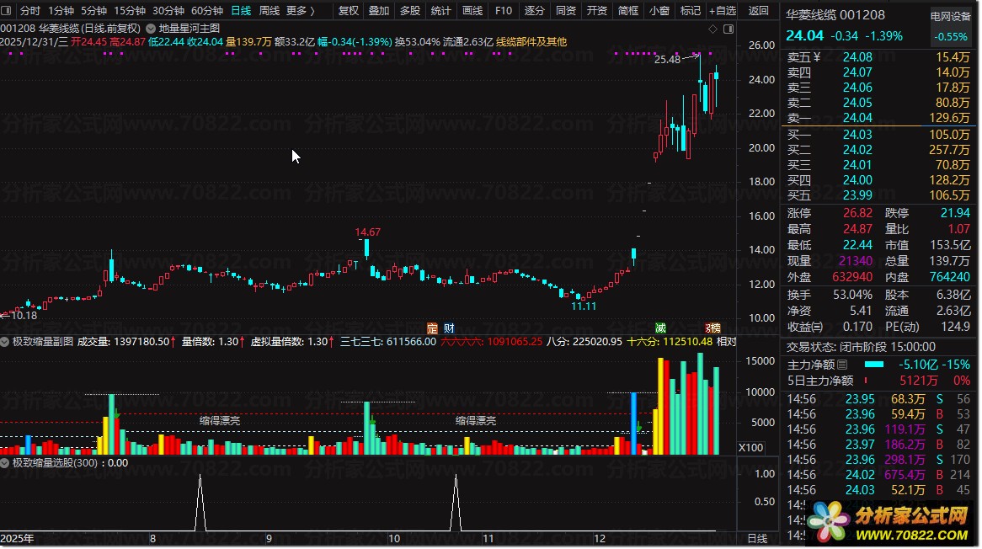The image size is (982, 549).
Task: Switch to the 周线 weekly tab
Action: 270,11
